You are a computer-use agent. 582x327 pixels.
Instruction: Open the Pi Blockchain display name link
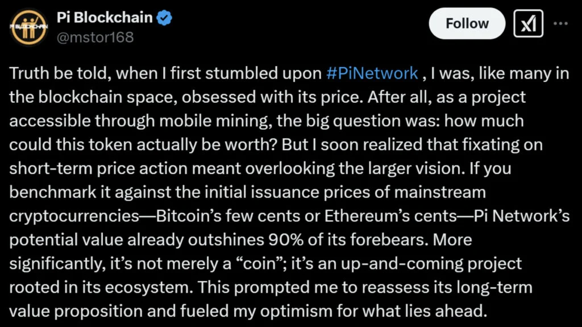[105, 18]
